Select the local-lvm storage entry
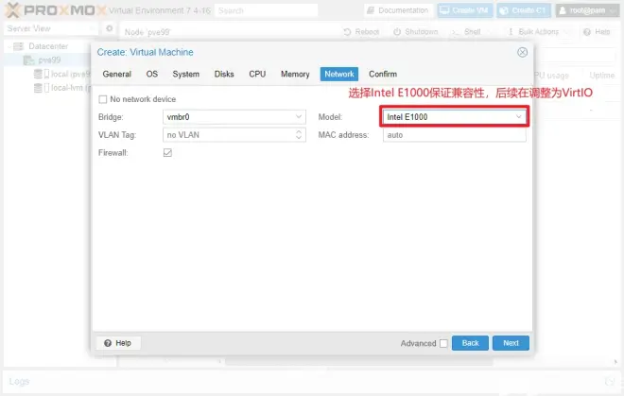Viewport: 624px width, 396px height. click(63, 88)
